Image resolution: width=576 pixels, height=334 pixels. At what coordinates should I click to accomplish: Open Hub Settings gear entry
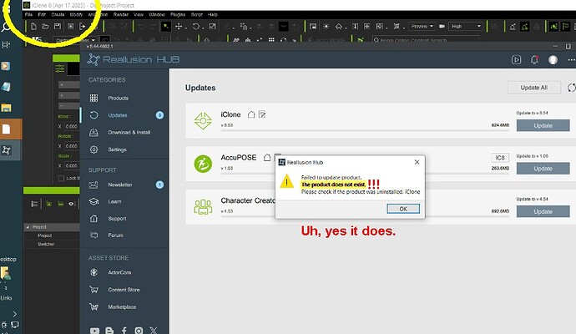pos(117,149)
